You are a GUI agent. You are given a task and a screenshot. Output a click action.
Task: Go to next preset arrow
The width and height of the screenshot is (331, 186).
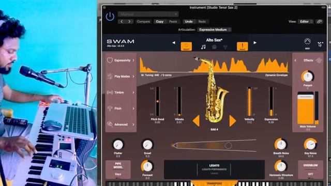pyautogui.click(x=129, y=22)
